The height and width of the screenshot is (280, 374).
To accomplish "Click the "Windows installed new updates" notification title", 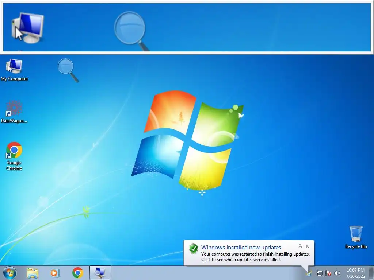I will click(x=241, y=248).
